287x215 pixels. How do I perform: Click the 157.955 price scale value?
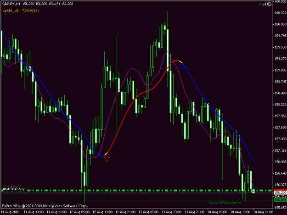[x=281, y=116]
